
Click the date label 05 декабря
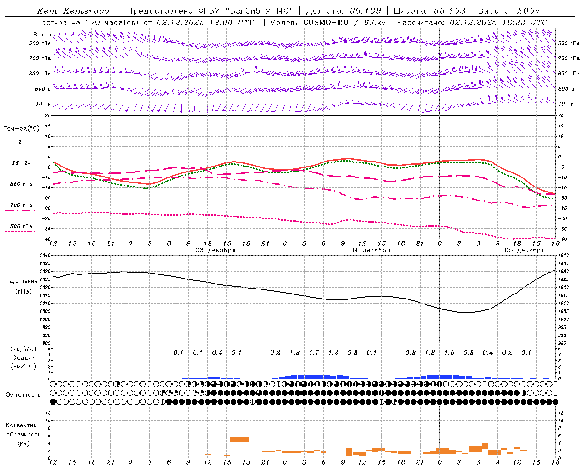tap(525, 250)
